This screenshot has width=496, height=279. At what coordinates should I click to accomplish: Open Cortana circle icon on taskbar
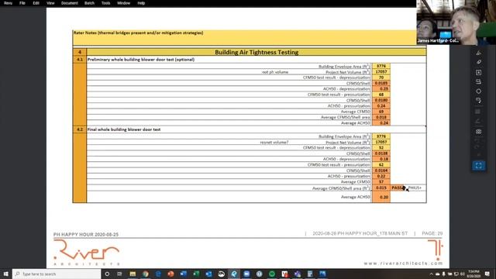pyautogui.click(x=107, y=274)
